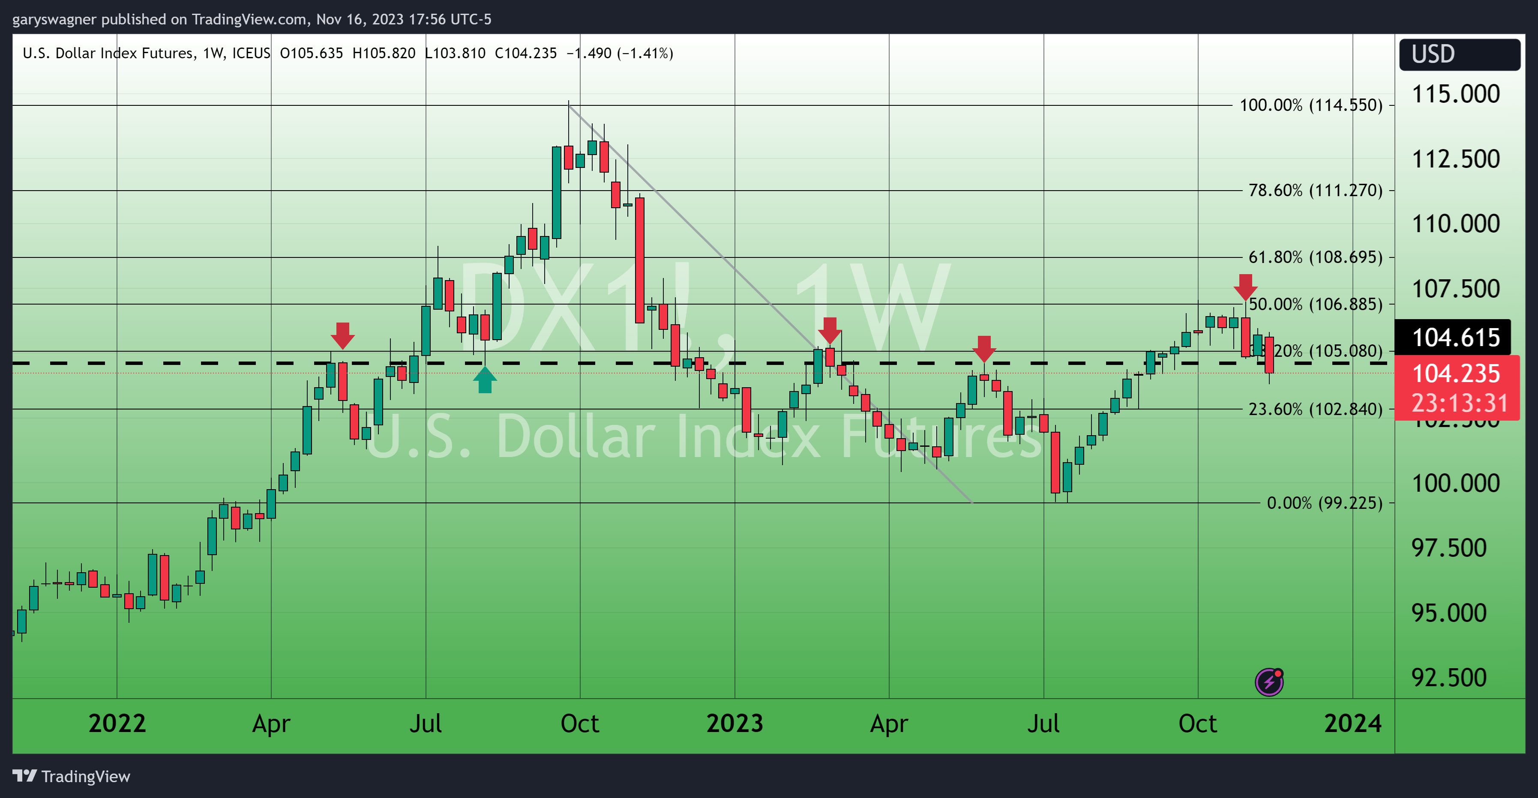This screenshot has width=1538, height=798.
Task: Click the 110.000 price axis label
Action: (x=1455, y=224)
